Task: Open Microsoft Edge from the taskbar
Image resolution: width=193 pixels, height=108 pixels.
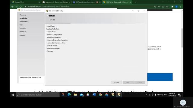Action: pyautogui.click(x=69, y=95)
